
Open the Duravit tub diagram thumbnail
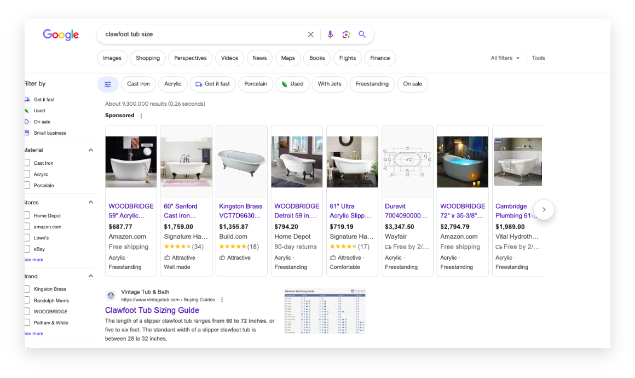(407, 162)
